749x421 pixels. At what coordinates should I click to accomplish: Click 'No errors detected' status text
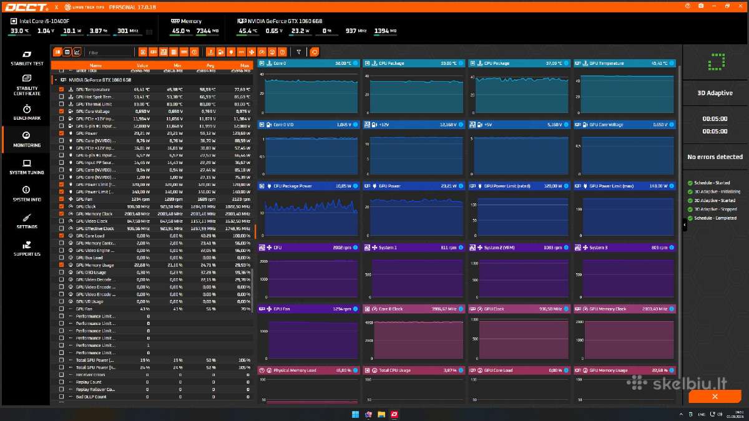(715, 157)
